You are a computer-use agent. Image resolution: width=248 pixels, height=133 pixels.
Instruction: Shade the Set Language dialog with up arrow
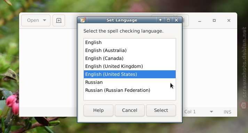(x=160, y=20)
